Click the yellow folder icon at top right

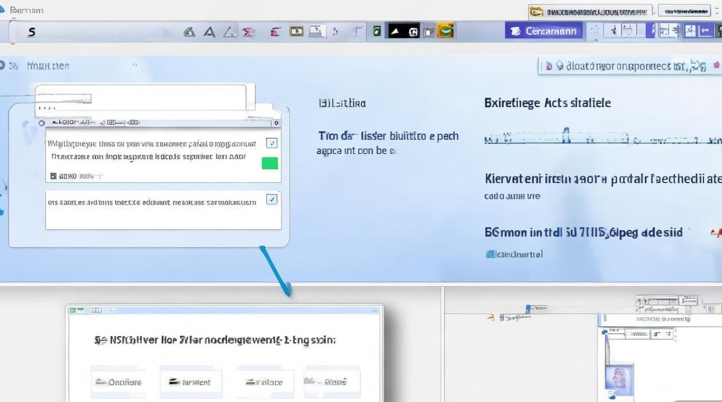(536, 11)
